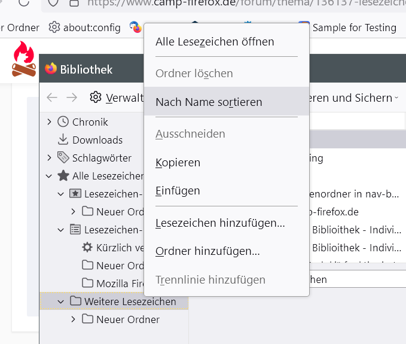This screenshot has width=406, height=344.
Task: Click Kopieren in the context menu
Action: (x=178, y=163)
